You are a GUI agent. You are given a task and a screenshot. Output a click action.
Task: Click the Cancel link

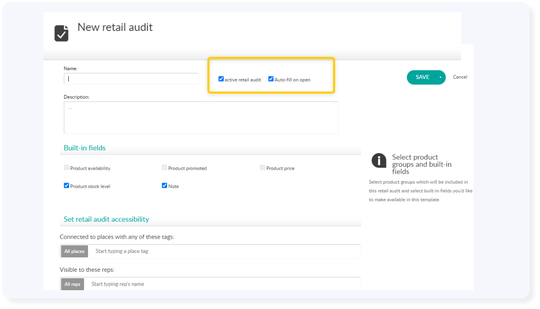(x=460, y=77)
